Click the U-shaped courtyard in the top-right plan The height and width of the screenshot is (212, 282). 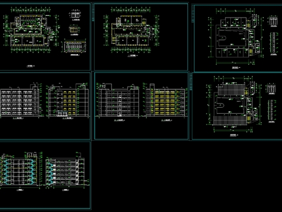click(x=231, y=39)
